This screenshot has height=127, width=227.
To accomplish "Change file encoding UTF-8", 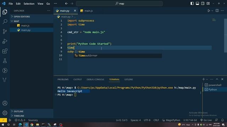I will 147,120.
